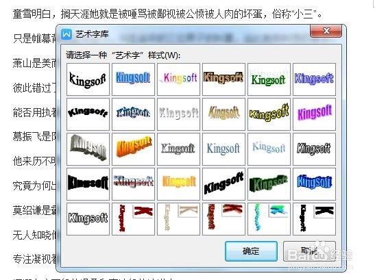Choose the vertical cyan green Kingsoft style

[269, 219]
